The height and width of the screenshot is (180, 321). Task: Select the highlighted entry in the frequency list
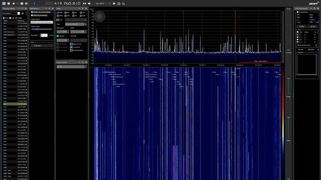tap(15, 104)
